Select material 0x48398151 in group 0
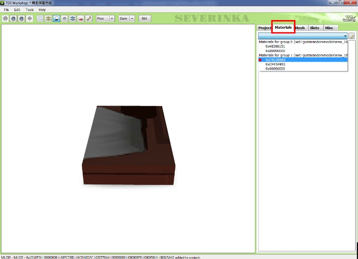Screen dimensions: 358x259 pyautogui.click(x=275, y=46)
